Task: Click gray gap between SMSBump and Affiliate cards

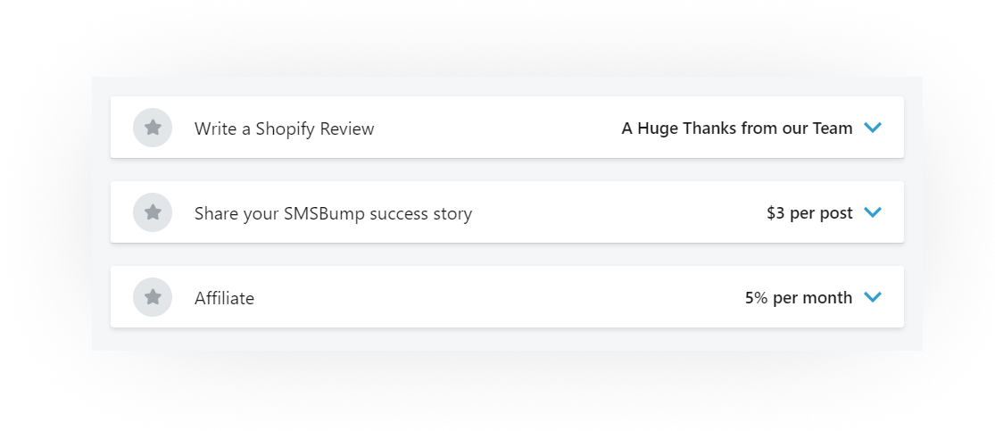Action: tap(507, 254)
